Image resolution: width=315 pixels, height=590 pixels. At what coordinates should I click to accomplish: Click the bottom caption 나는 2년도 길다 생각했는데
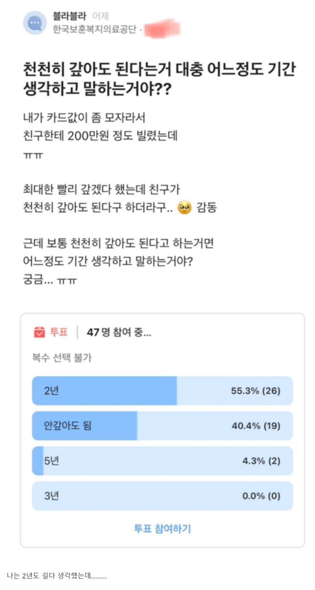tap(57, 575)
